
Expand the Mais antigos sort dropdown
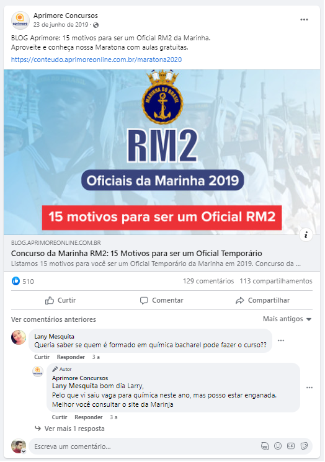pos(287,319)
